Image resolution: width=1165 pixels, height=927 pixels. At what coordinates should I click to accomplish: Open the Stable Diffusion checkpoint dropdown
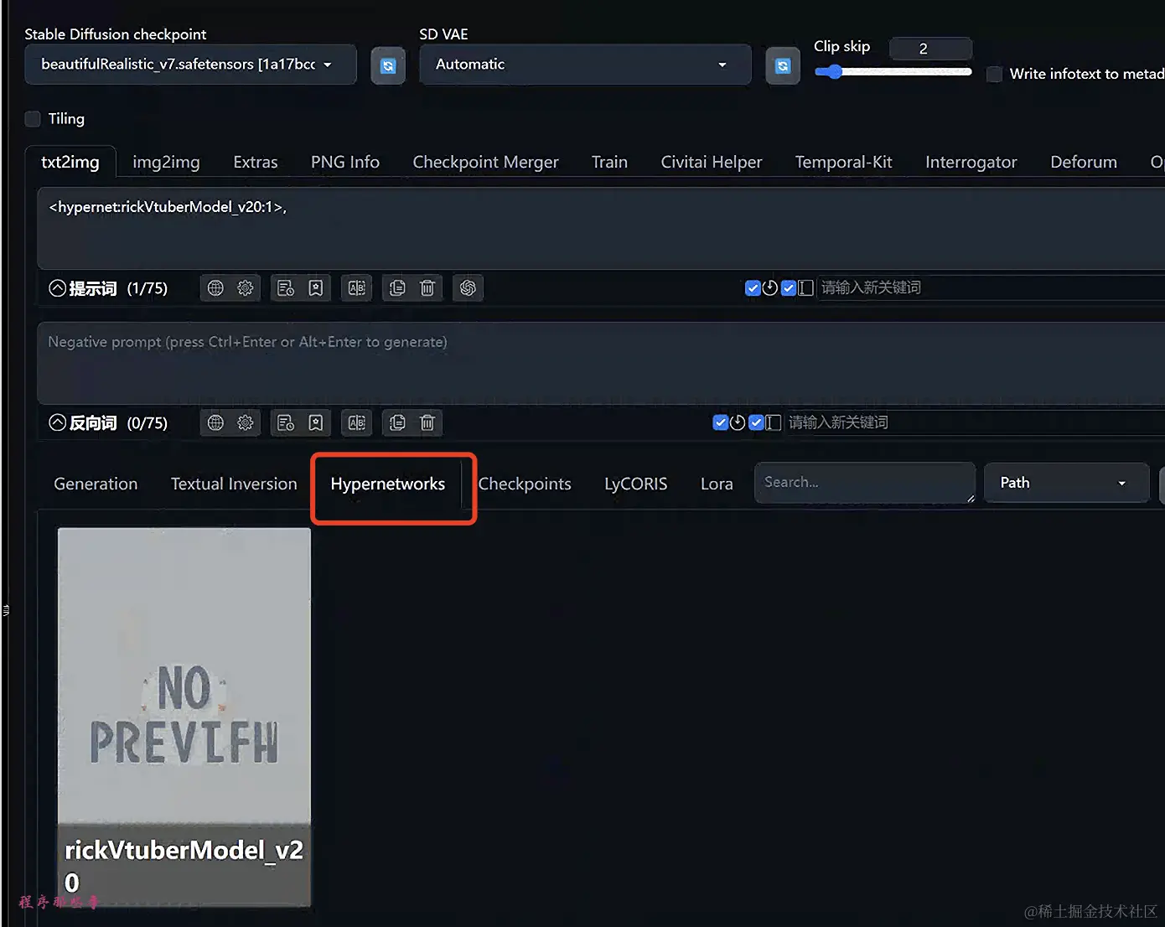[x=190, y=65]
